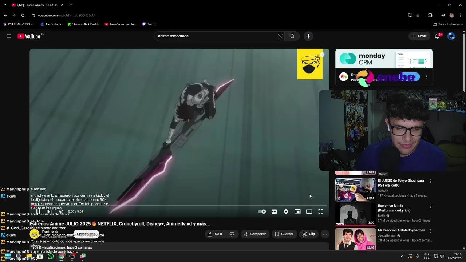Toggle subtitles in the video player
The height and width of the screenshot is (262, 466).
click(x=274, y=211)
